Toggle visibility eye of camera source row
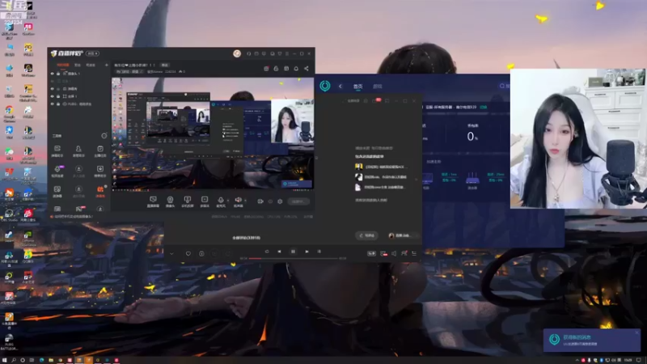The width and height of the screenshot is (647, 364). (x=52, y=74)
